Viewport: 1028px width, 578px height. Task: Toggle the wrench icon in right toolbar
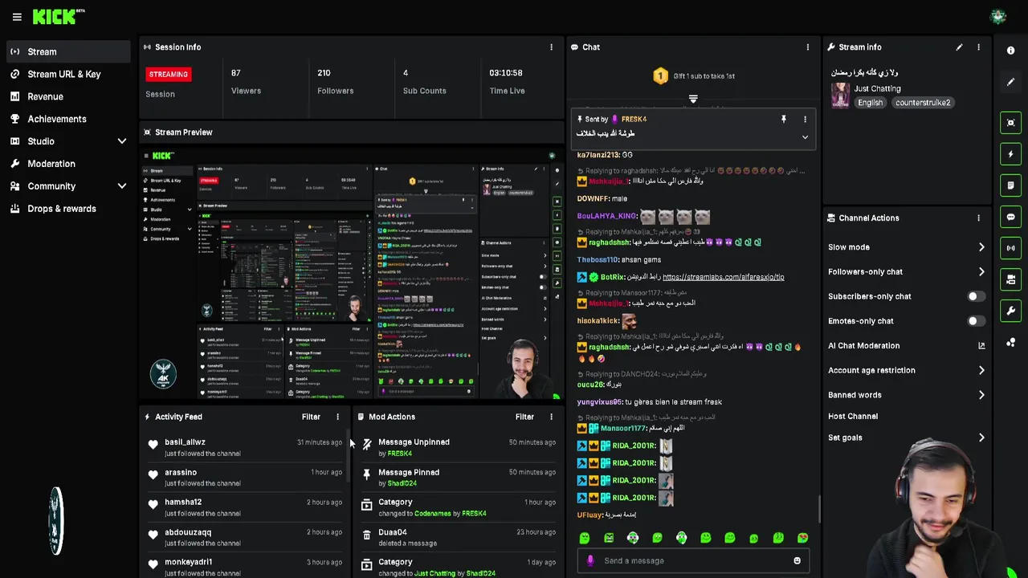click(1011, 311)
